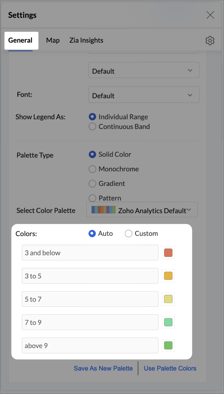
Task: Open the Default dropdown above Font
Action: click(144, 70)
